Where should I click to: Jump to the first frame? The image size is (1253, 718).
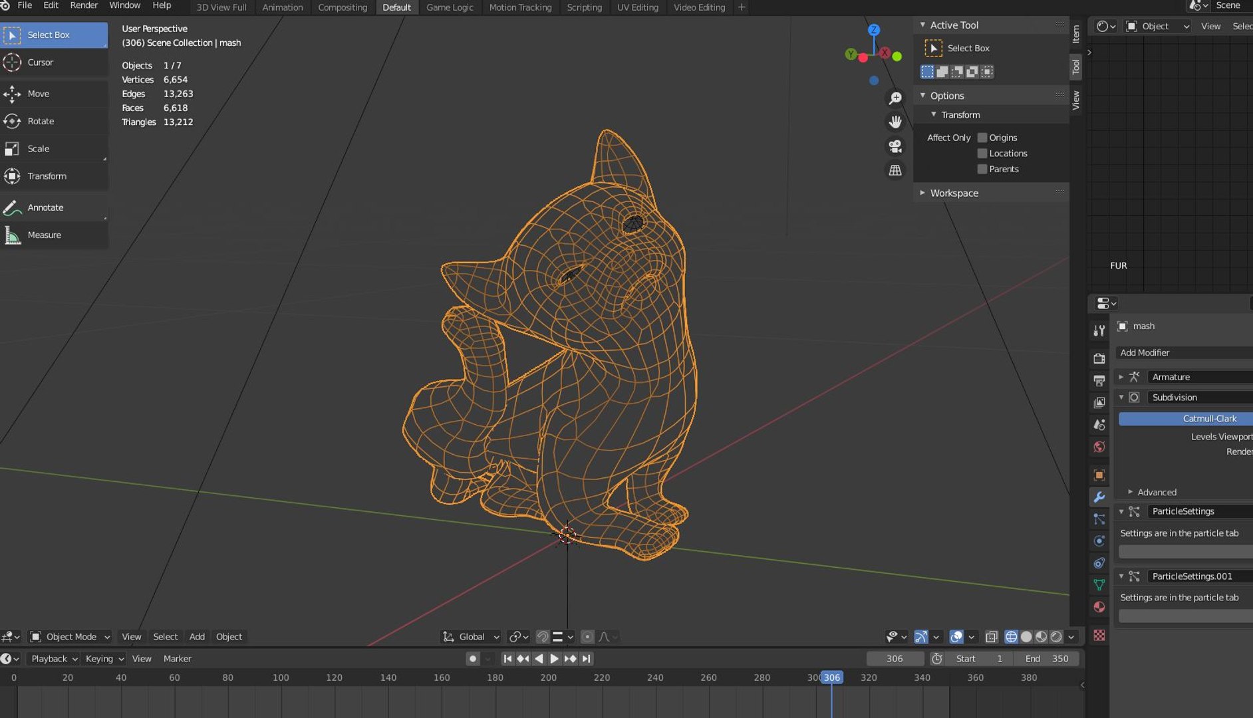click(507, 659)
